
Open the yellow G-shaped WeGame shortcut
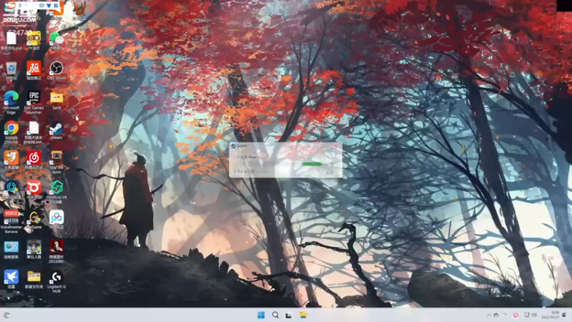(34, 220)
